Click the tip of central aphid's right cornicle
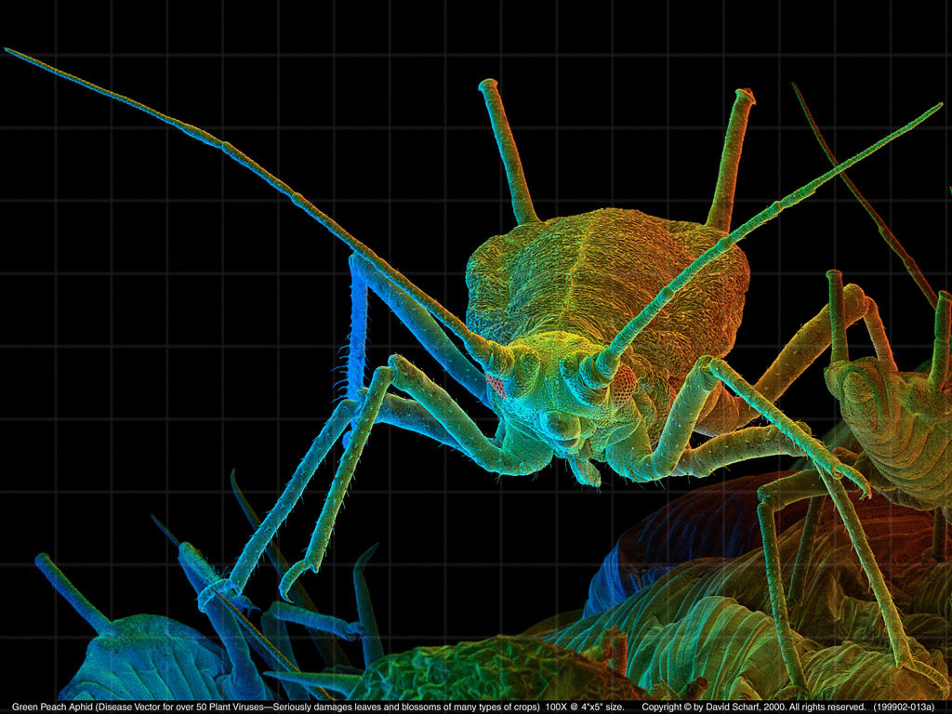 (745, 96)
